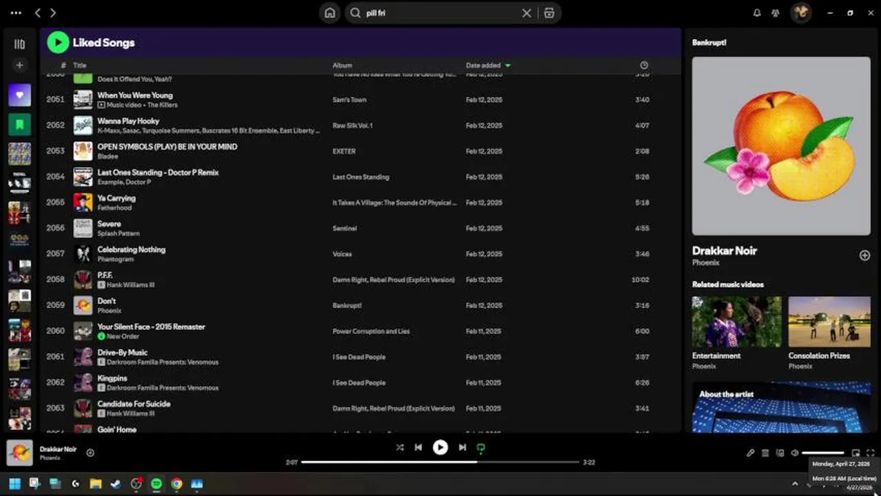
Task: Seek using the song progress bar
Action: pos(440,462)
